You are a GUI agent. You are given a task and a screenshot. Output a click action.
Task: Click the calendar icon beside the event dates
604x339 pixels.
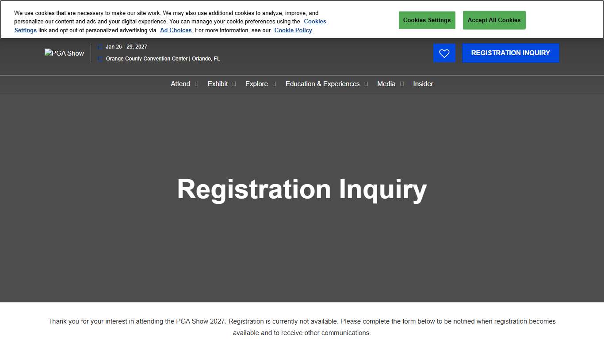pos(100,46)
